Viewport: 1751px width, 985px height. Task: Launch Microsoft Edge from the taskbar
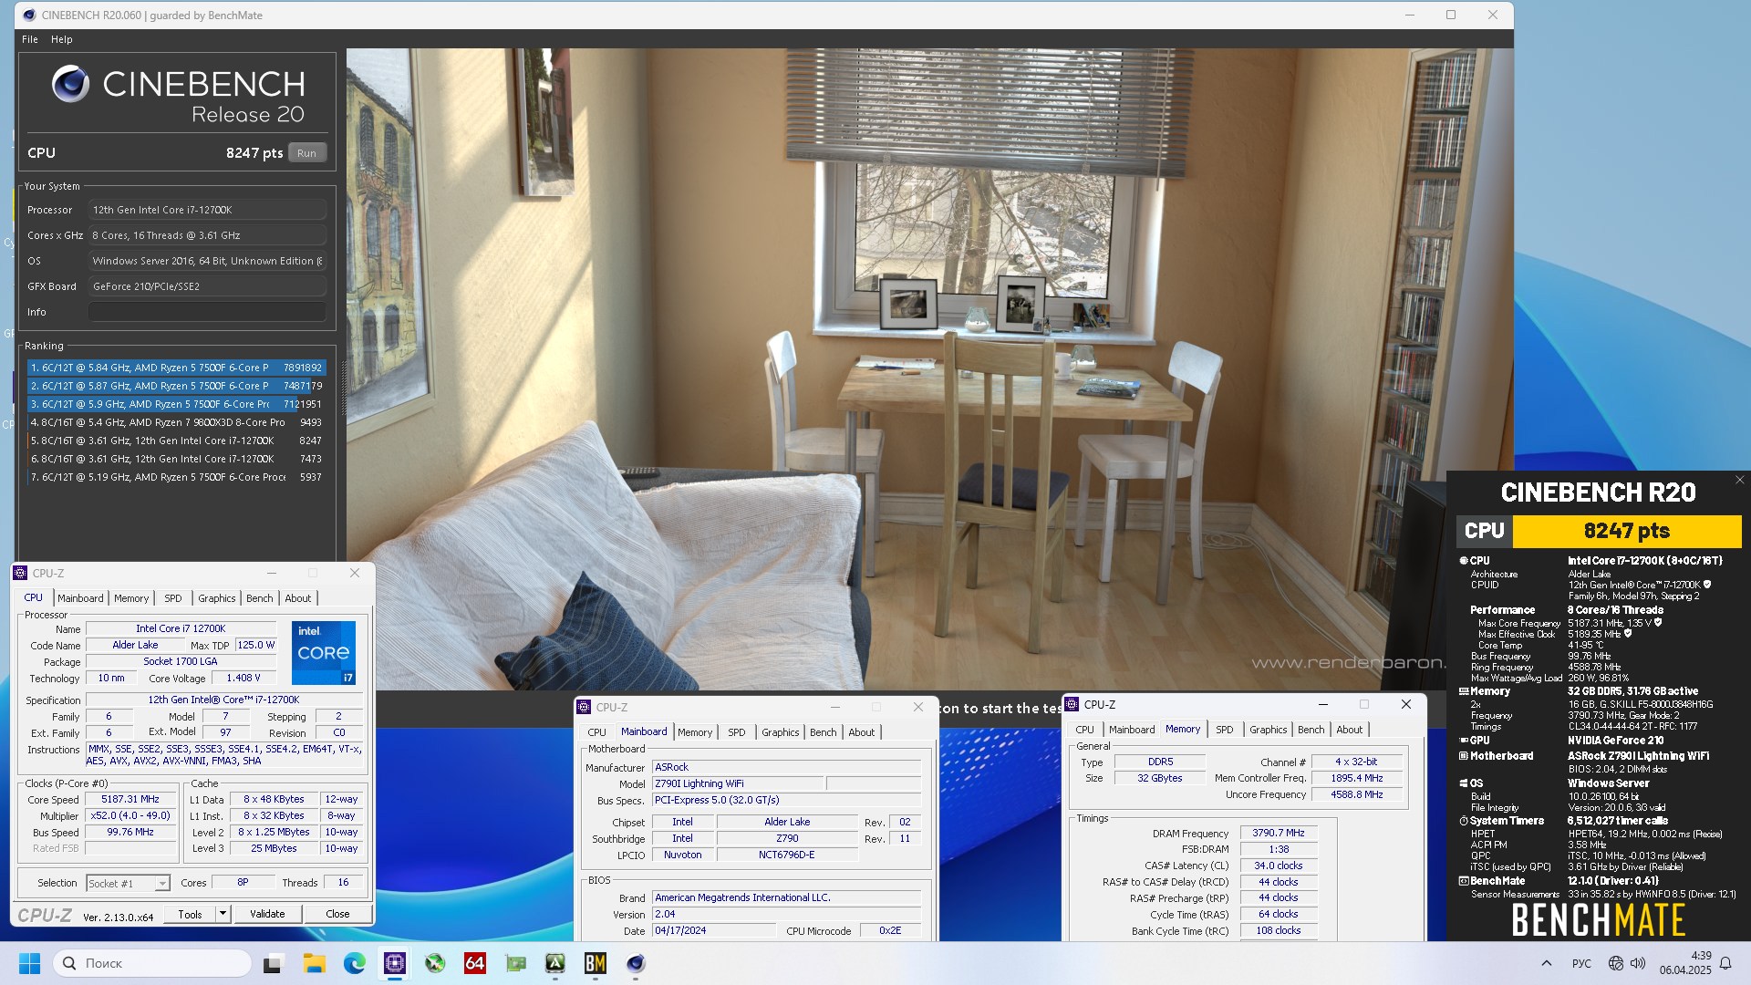click(x=354, y=963)
